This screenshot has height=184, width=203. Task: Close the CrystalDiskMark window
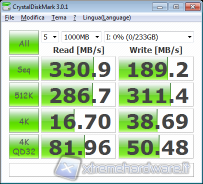pos(192,7)
